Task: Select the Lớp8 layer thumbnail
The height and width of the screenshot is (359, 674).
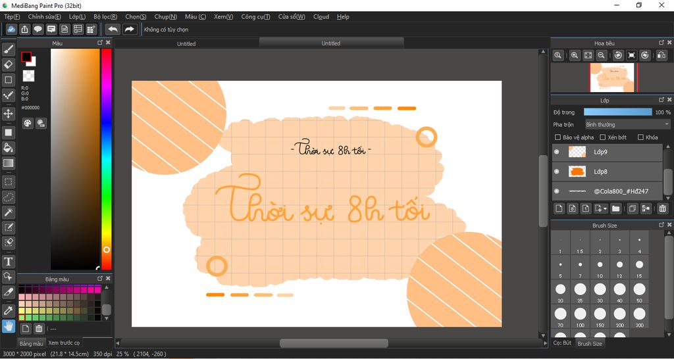Action: pyautogui.click(x=577, y=172)
